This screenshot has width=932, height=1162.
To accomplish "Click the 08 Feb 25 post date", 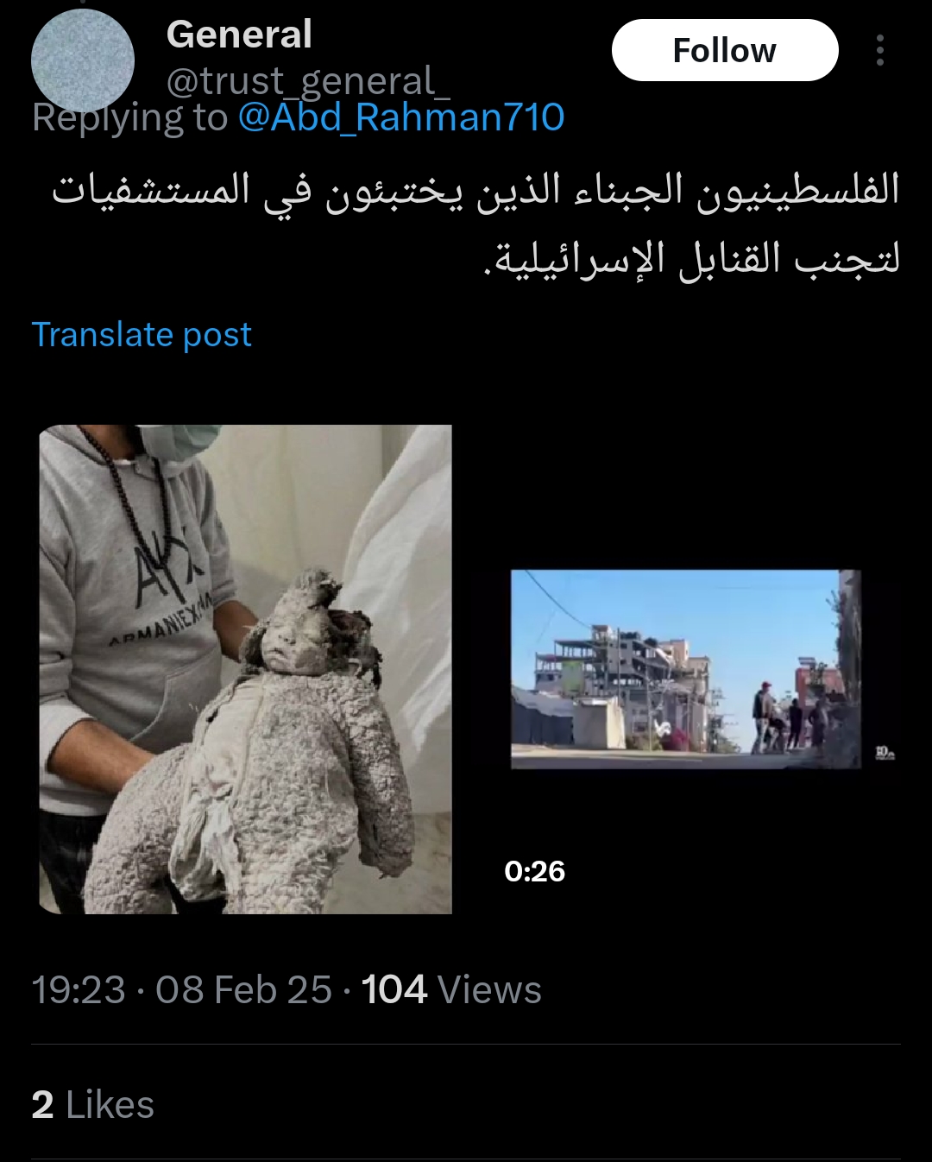I will pyautogui.click(x=243, y=989).
